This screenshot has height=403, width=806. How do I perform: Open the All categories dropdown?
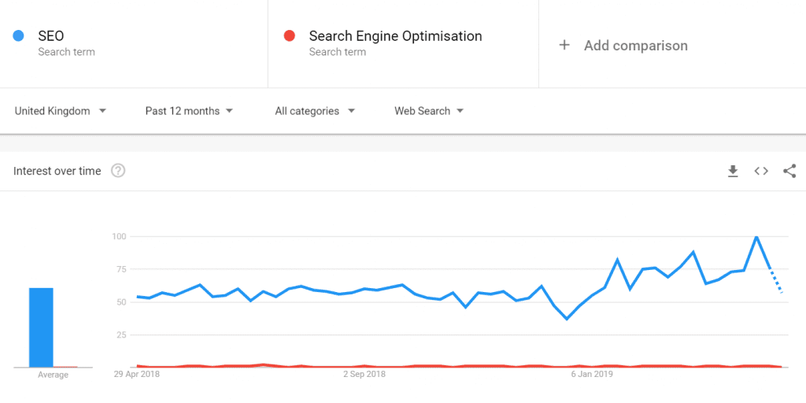click(315, 111)
